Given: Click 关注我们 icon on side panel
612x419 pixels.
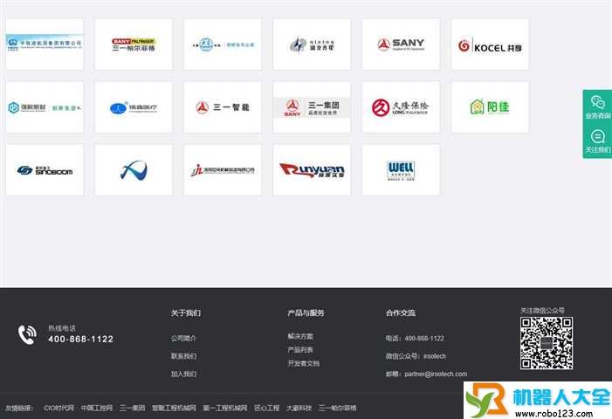Looking at the screenshot, I should click(x=597, y=141).
